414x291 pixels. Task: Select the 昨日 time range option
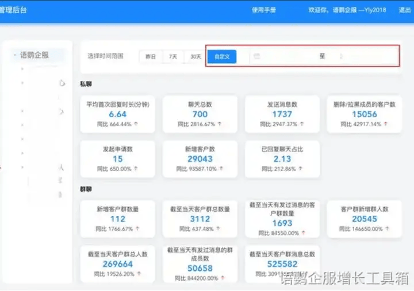(x=151, y=56)
